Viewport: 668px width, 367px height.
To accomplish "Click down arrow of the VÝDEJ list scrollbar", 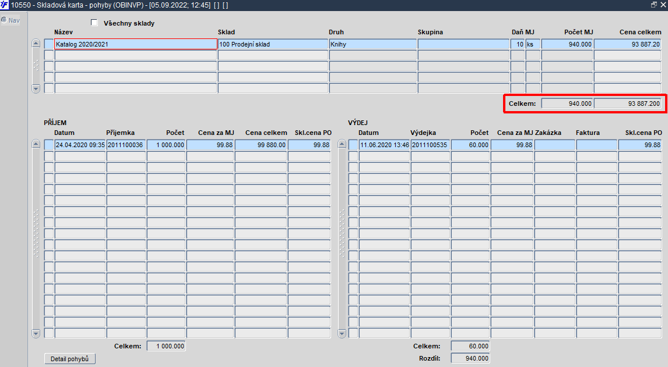I will [x=342, y=333].
